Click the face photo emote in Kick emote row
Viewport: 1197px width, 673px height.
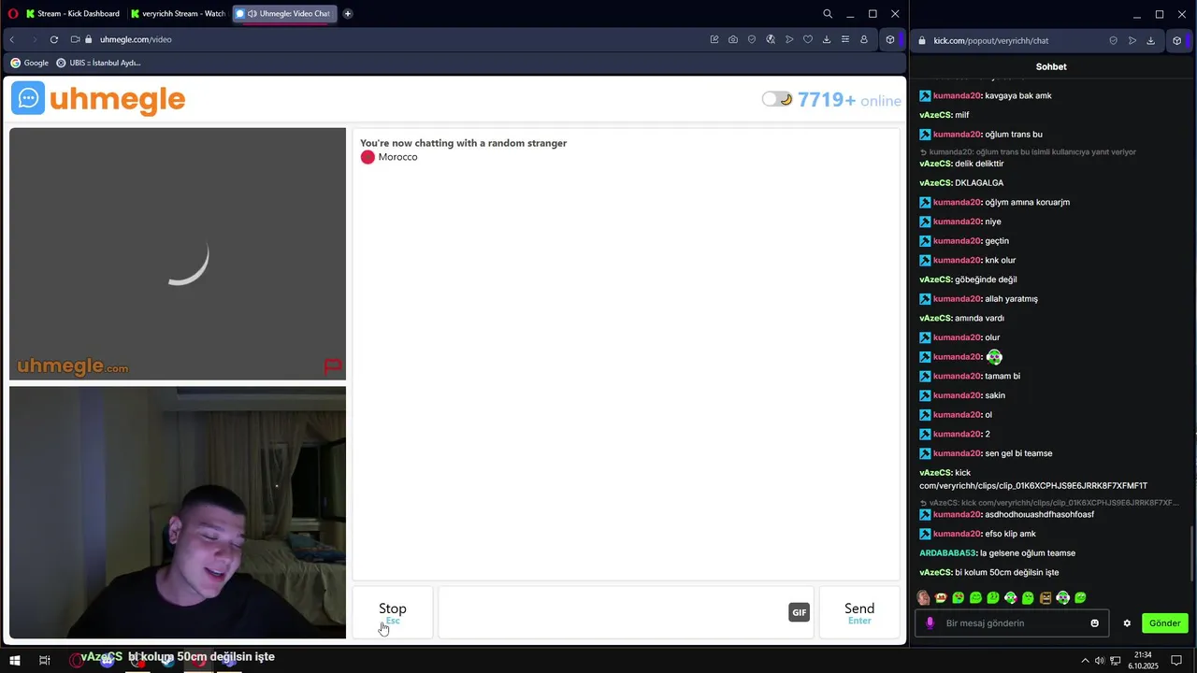(x=924, y=597)
